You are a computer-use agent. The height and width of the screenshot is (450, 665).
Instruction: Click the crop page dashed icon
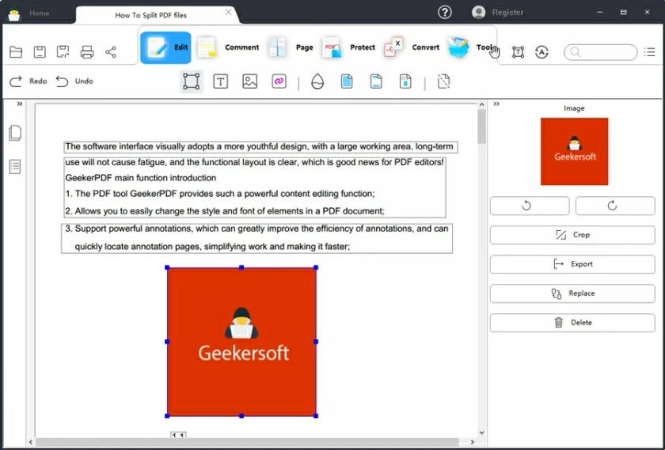pos(443,81)
